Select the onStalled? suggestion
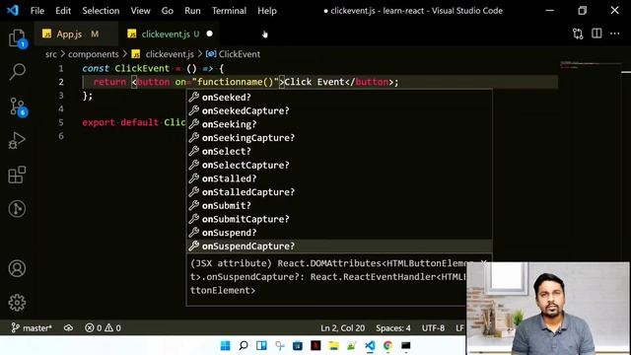Screen dimensions: 631x355 (x=339, y=178)
